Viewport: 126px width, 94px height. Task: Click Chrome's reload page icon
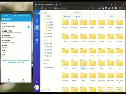[42, 8]
